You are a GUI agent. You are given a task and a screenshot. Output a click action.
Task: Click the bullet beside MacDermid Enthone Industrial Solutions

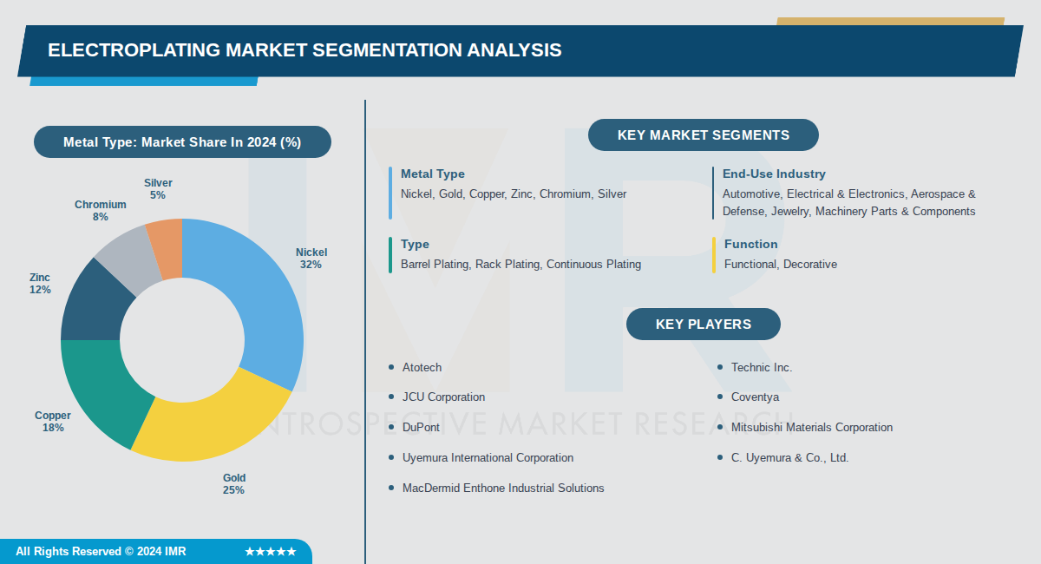392,489
